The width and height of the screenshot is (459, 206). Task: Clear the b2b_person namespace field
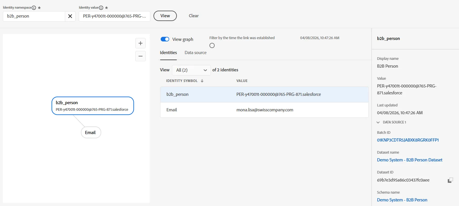point(70,16)
